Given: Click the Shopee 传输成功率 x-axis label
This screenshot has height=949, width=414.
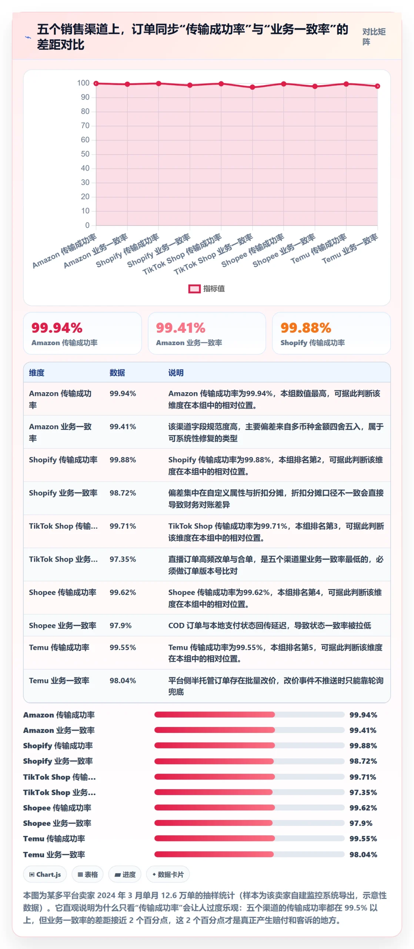Looking at the screenshot, I should 253,250.
